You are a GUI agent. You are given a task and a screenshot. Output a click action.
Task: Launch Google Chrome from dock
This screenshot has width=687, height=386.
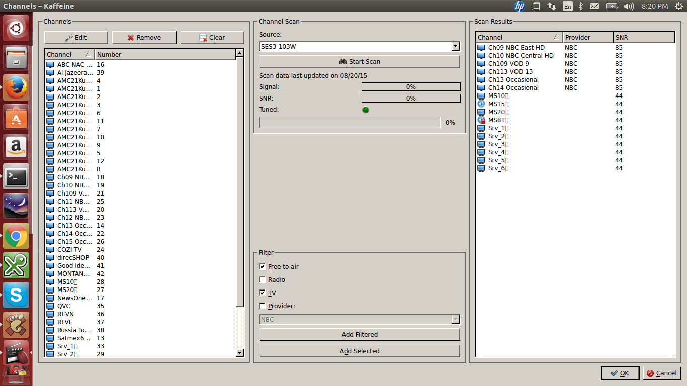16,236
